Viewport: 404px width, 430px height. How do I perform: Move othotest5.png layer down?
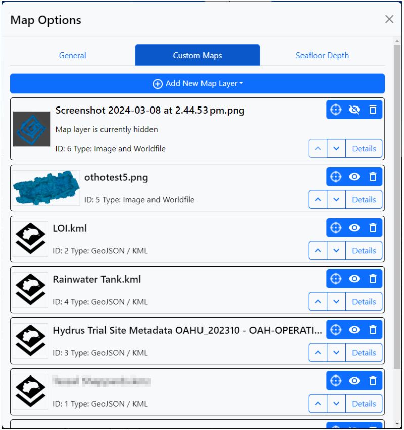336,199
